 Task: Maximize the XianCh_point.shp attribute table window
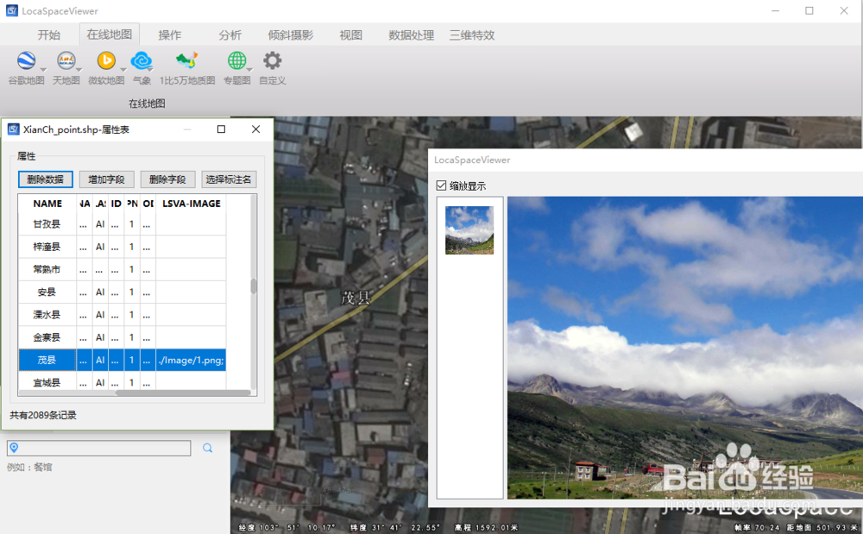[x=221, y=129]
